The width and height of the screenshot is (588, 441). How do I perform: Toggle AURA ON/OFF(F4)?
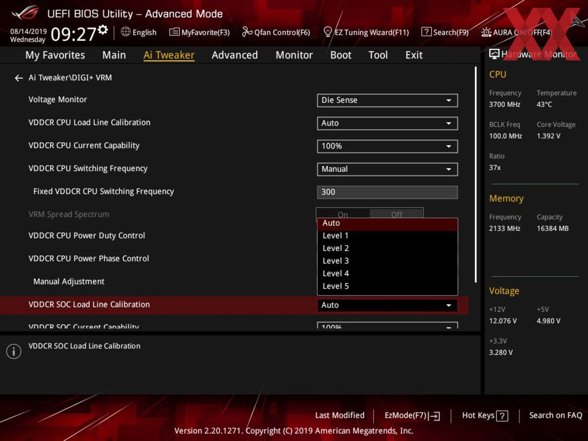516,32
